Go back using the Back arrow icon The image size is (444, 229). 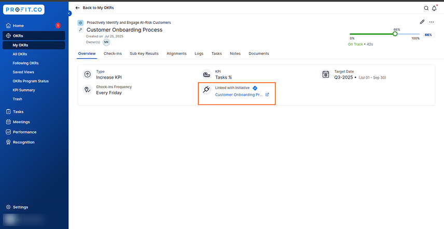coord(78,8)
